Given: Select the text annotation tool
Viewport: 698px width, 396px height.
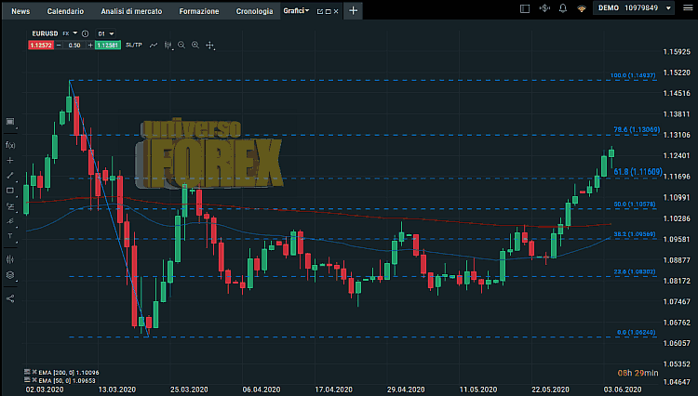Looking at the screenshot, I should coord(10,236).
